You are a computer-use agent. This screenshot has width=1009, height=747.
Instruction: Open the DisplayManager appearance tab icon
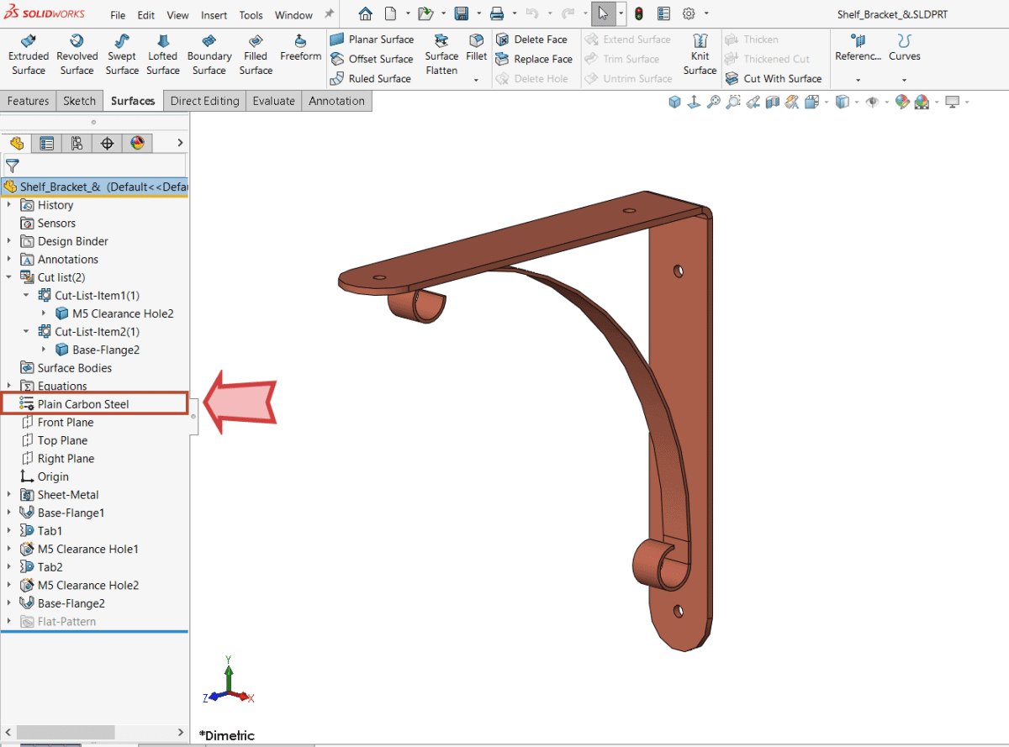tap(137, 144)
